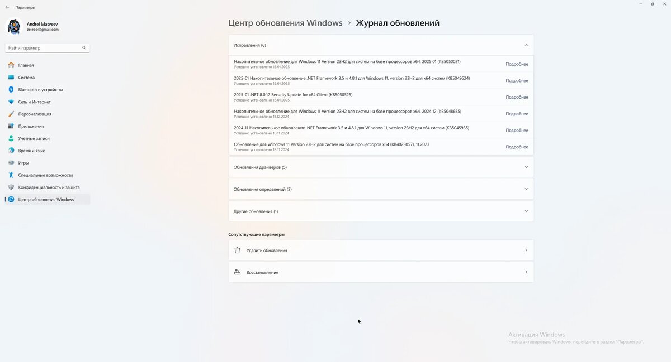
Task: Click Центр обновления Windows breadcrumb
Action: point(285,23)
